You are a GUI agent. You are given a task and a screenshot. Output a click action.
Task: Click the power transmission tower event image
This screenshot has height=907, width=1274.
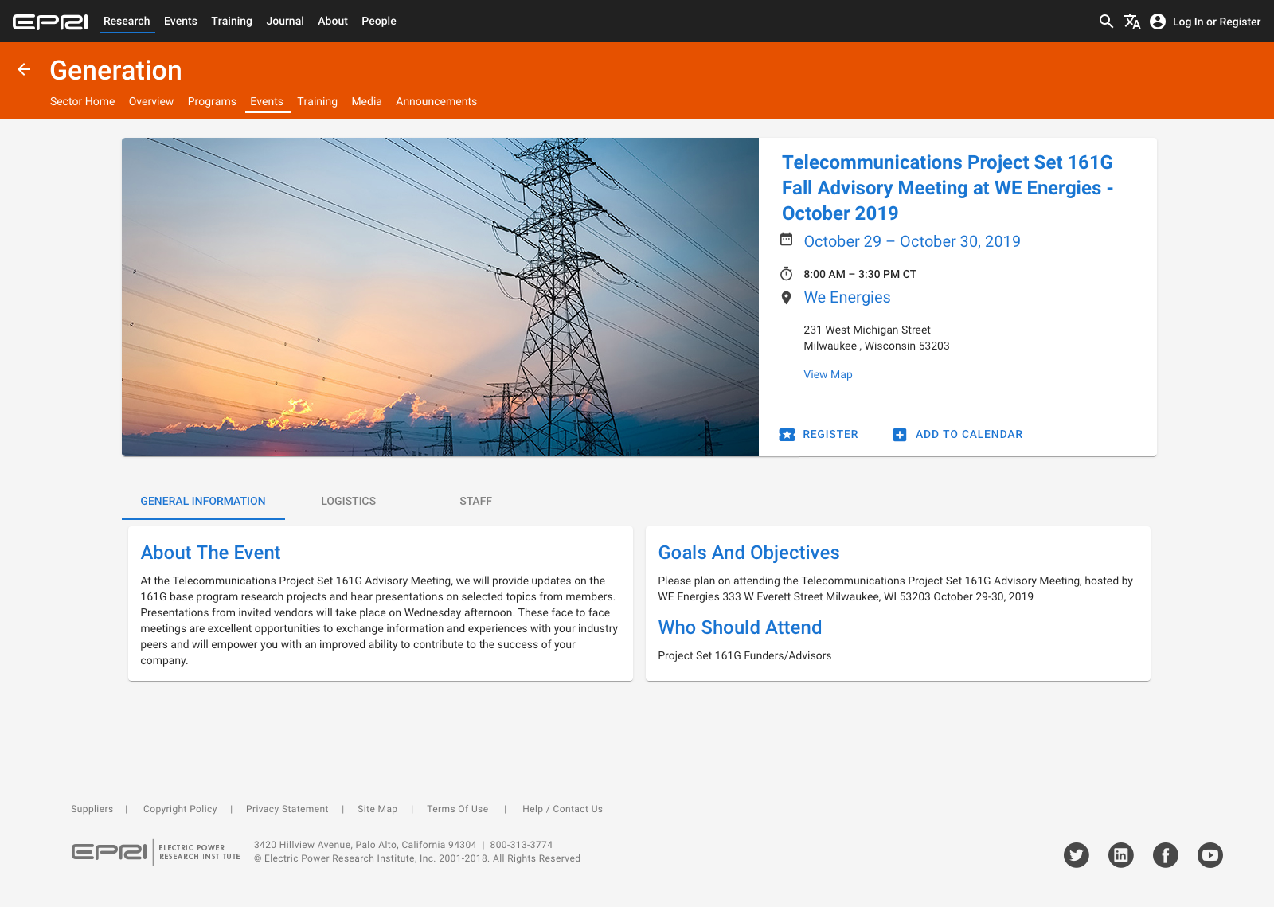[440, 297]
